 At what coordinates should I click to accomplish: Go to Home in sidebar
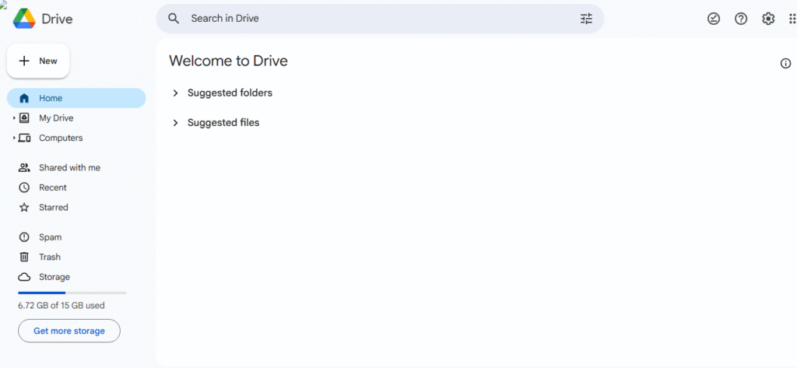(76, 98)
